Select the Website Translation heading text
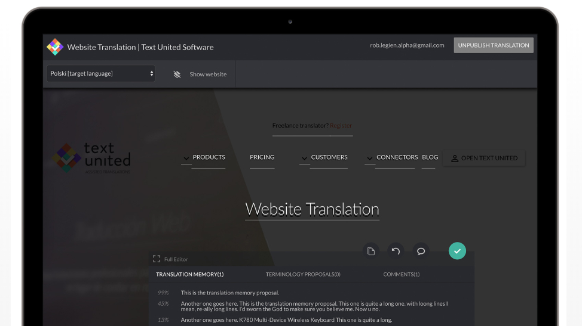This screenshot has width=582, height=326. [x=312, y=209]
